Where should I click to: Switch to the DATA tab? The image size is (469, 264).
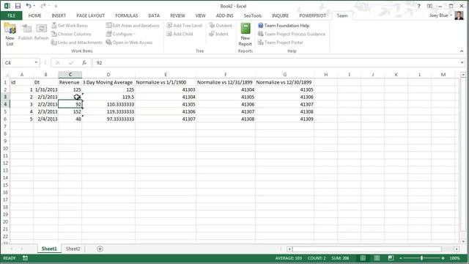point(154,15)
